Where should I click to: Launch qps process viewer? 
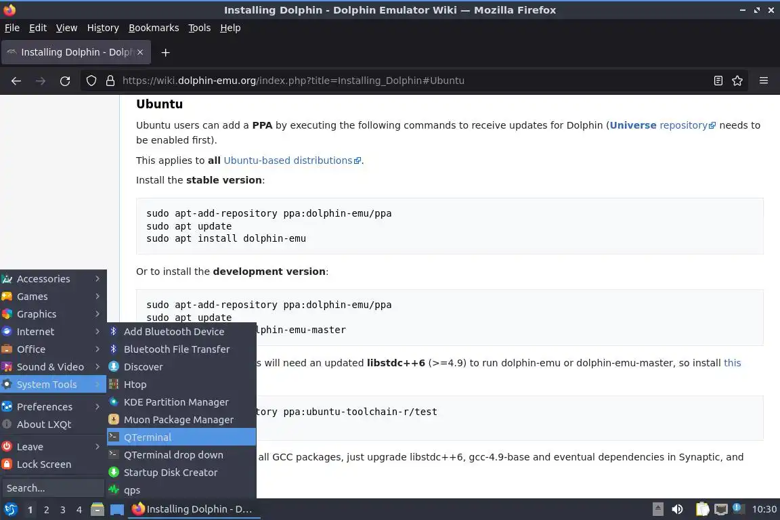click(x=181, y=490)
